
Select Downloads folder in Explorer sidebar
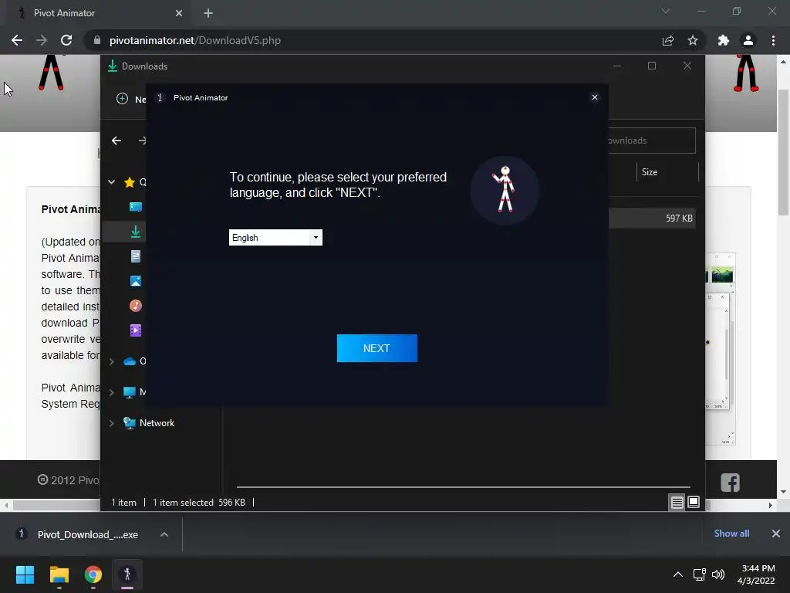(136, 232)
